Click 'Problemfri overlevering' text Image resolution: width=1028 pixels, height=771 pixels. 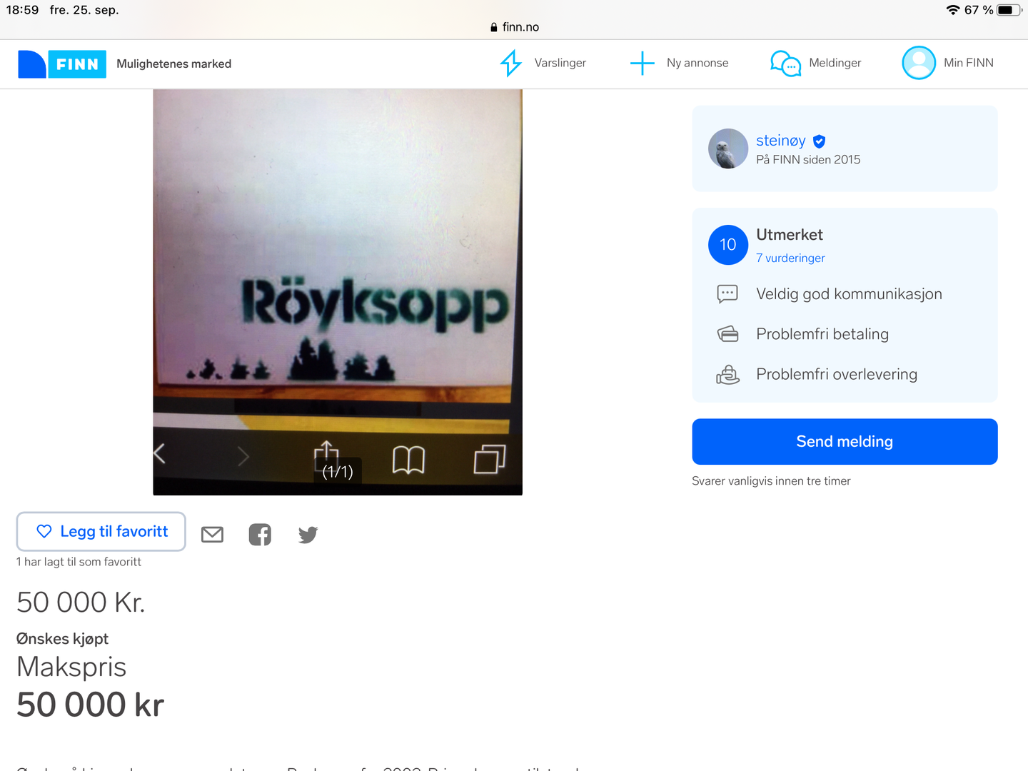click(x=837, y=374)
